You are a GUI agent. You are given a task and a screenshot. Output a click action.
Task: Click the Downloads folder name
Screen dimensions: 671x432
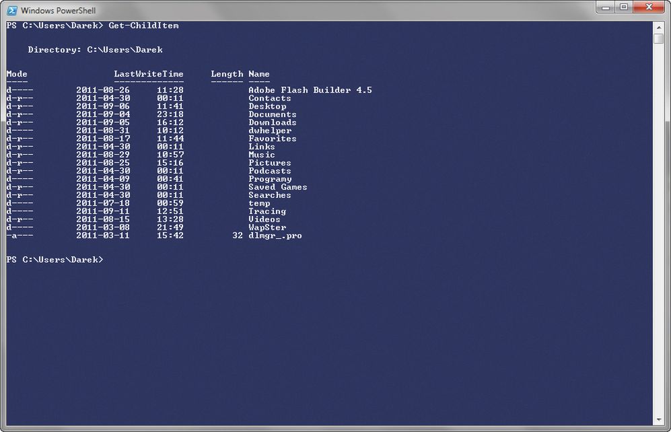[273, 122]
